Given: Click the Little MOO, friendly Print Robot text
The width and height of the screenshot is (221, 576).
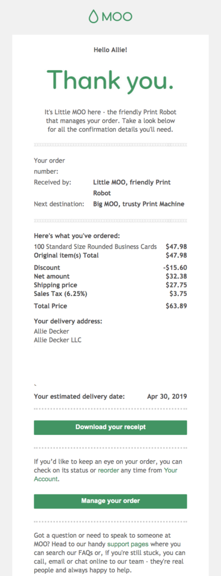Looking at the screenshot, I should (x=132, y=188).
